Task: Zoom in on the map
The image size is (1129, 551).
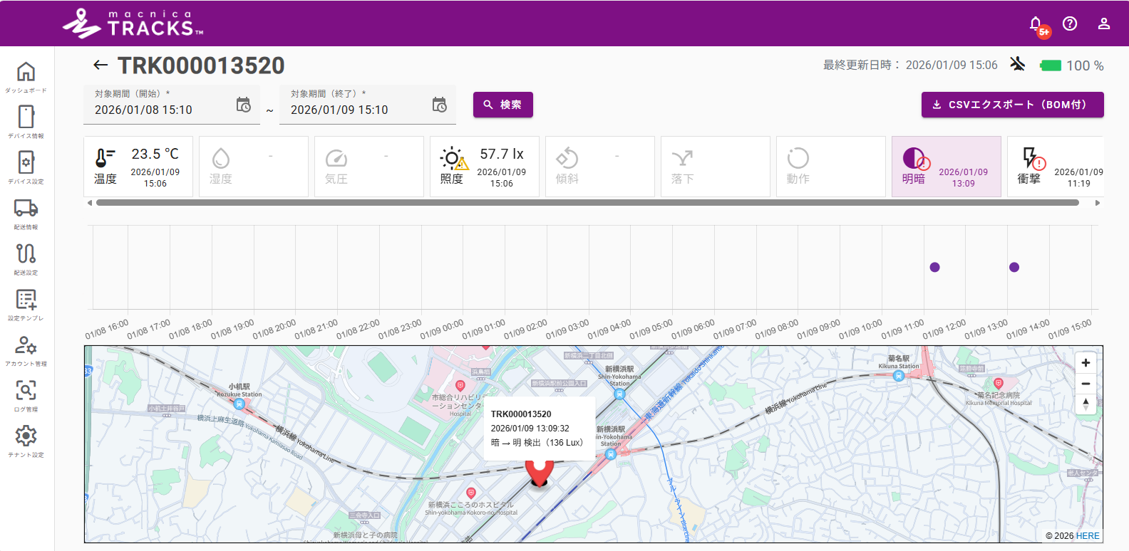Action: pos(1086,363)
